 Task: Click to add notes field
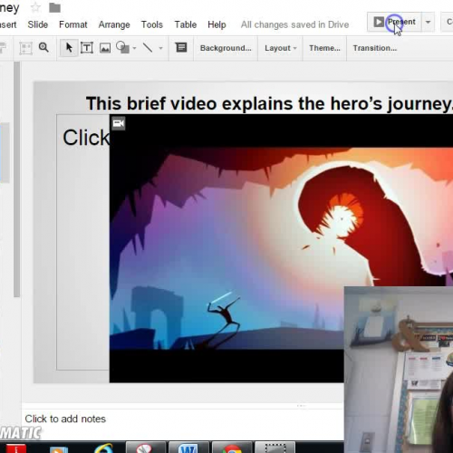[x=65, y=419]
